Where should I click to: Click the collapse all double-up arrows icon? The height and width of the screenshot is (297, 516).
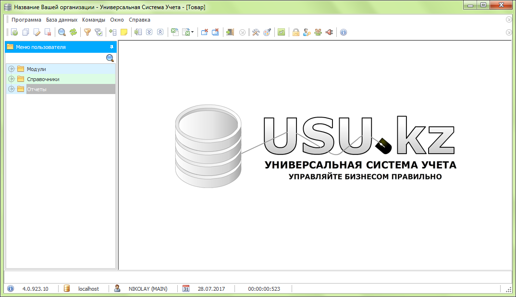point(160,32)
